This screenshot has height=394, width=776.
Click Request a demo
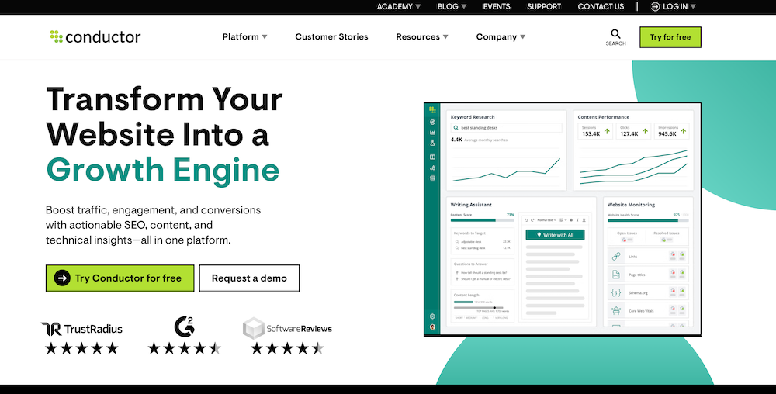249,278
